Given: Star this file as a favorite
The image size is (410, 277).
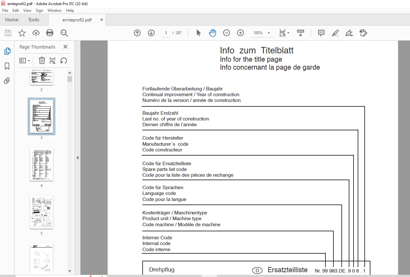Looking at the screenshot, I should pos(22,33).
